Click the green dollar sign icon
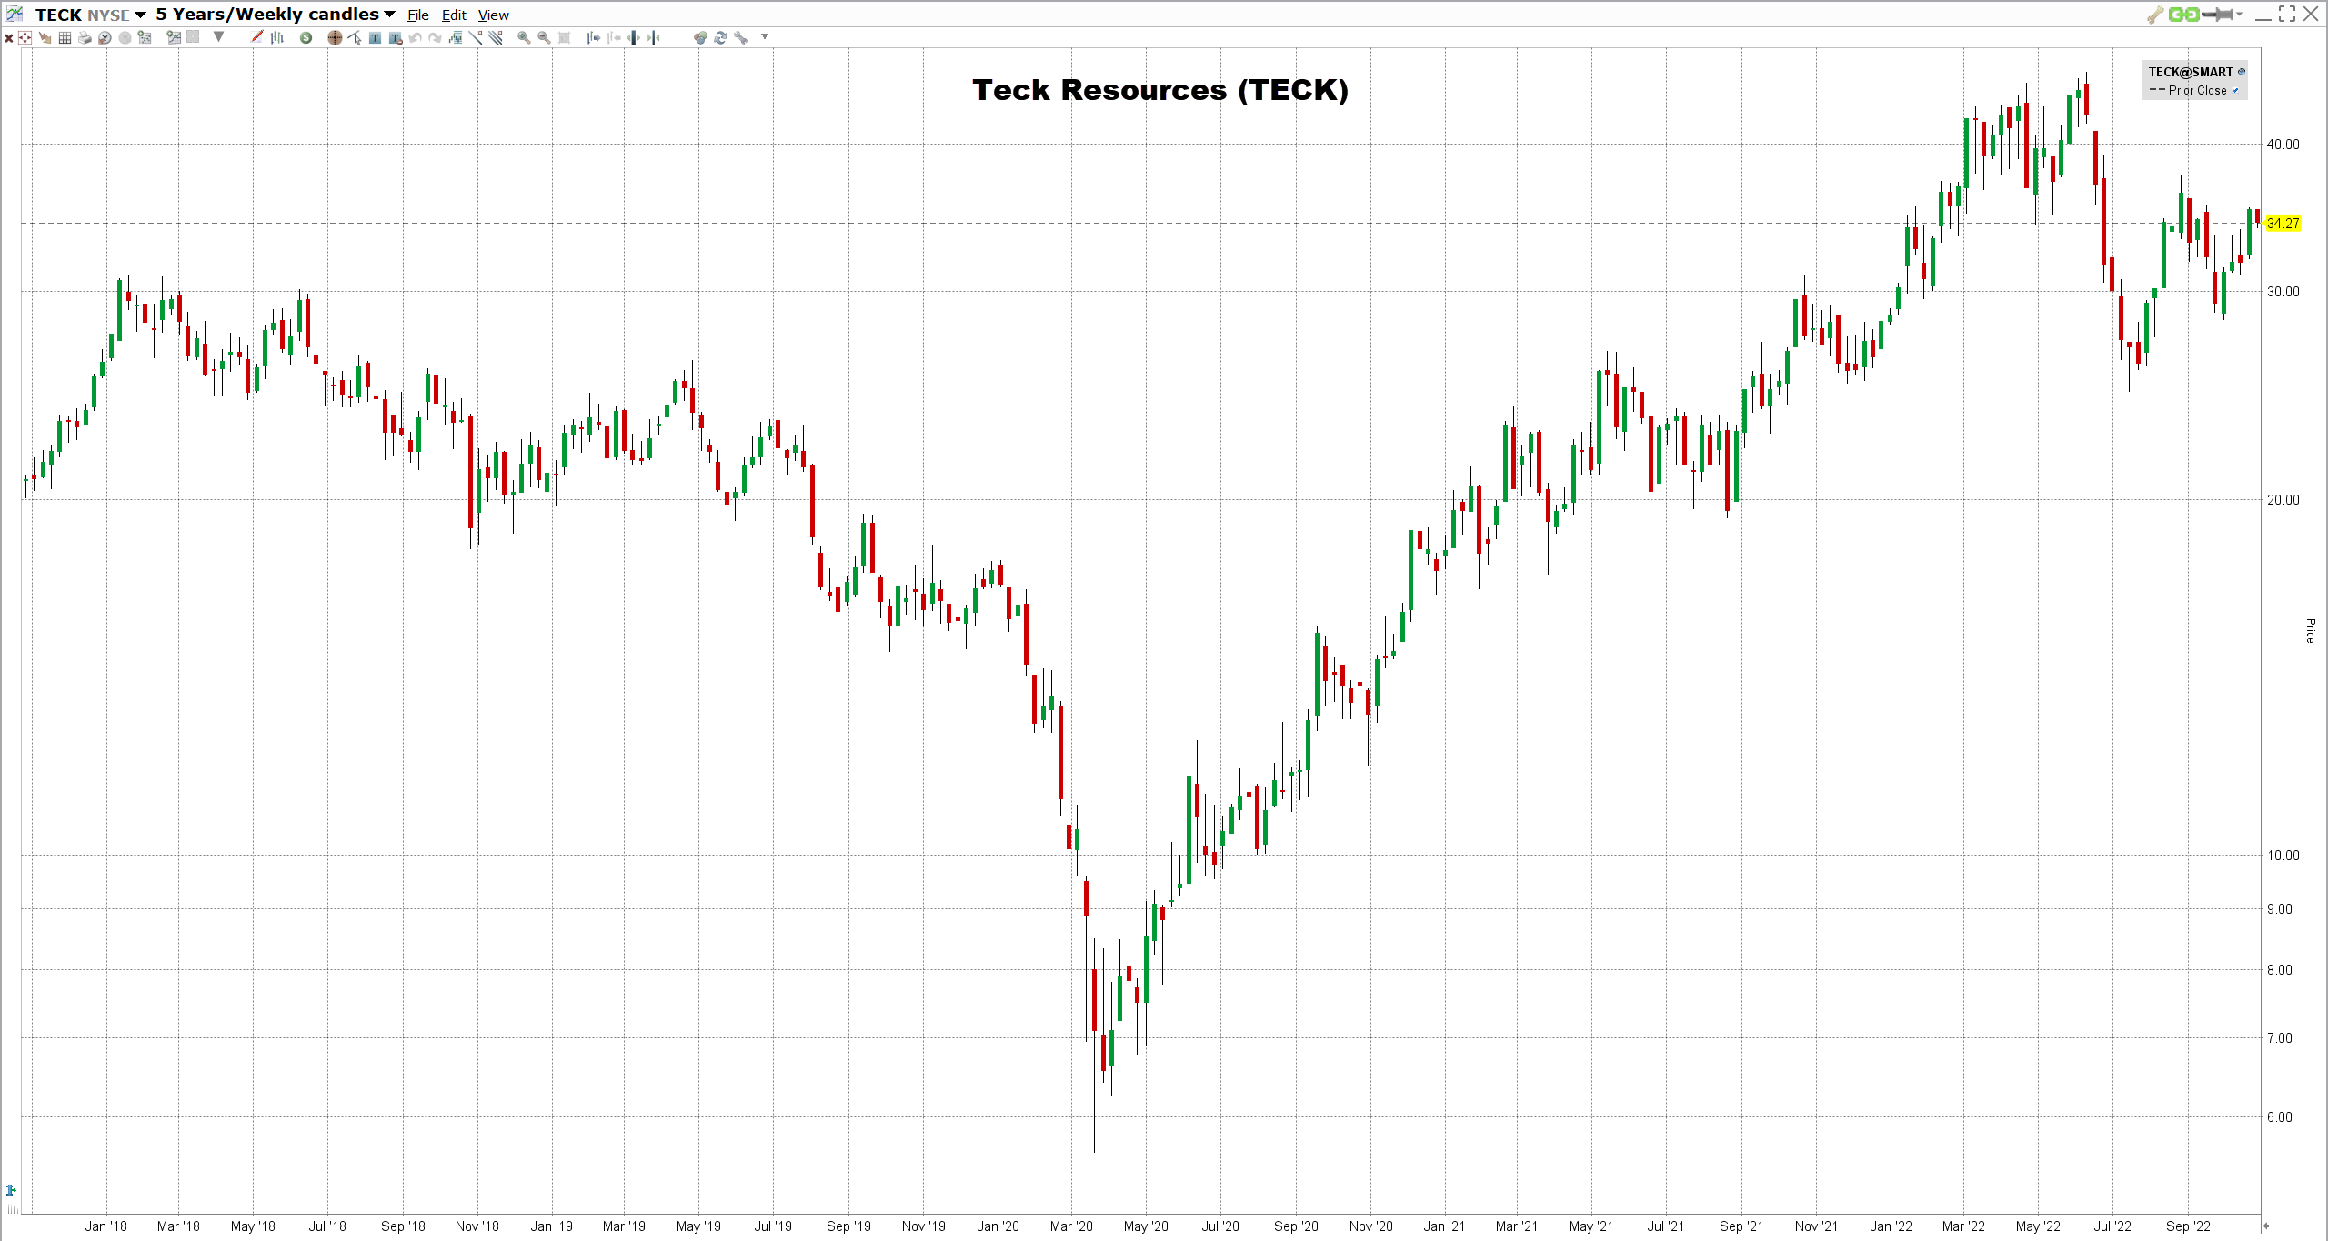The width and height of the screenshot is (2328, 1241). coord(306,37)
